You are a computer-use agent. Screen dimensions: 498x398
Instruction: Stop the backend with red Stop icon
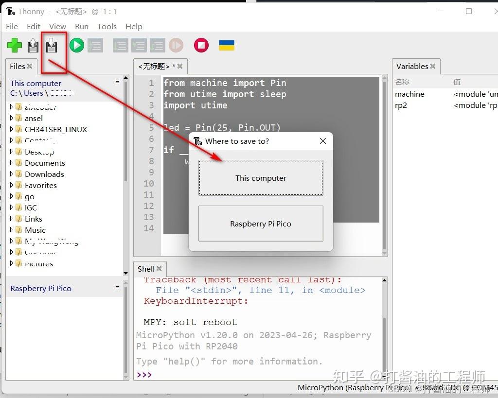click(201, 45)
